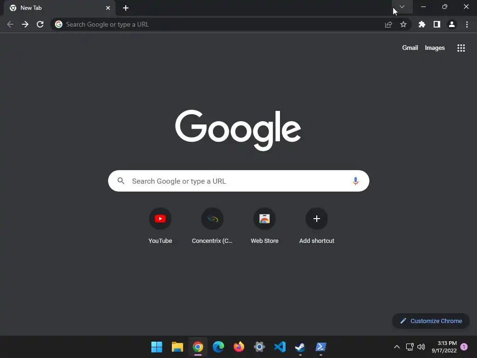Go forward with the forward arrow
Image resolution: width=477 pixels, height=358 pixels.
tap(25, 24)
